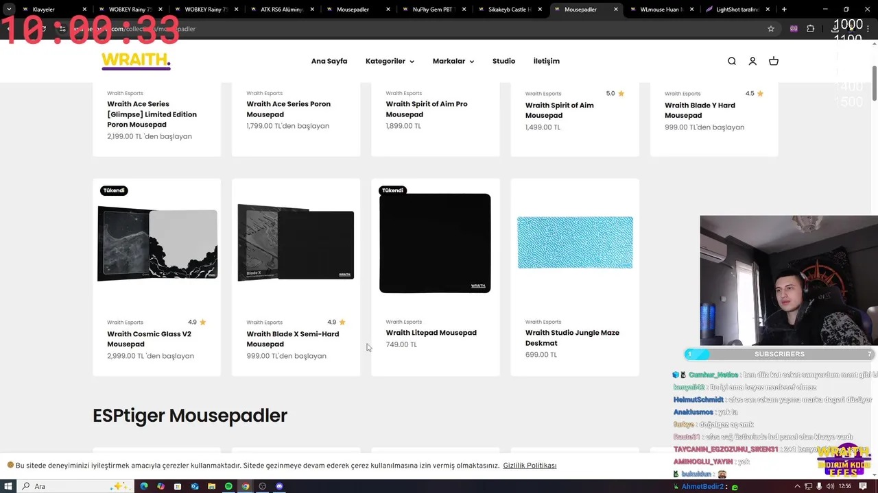
Task: Click the Cosmic Glass V2 product image
Action: [x=157, y=243]
